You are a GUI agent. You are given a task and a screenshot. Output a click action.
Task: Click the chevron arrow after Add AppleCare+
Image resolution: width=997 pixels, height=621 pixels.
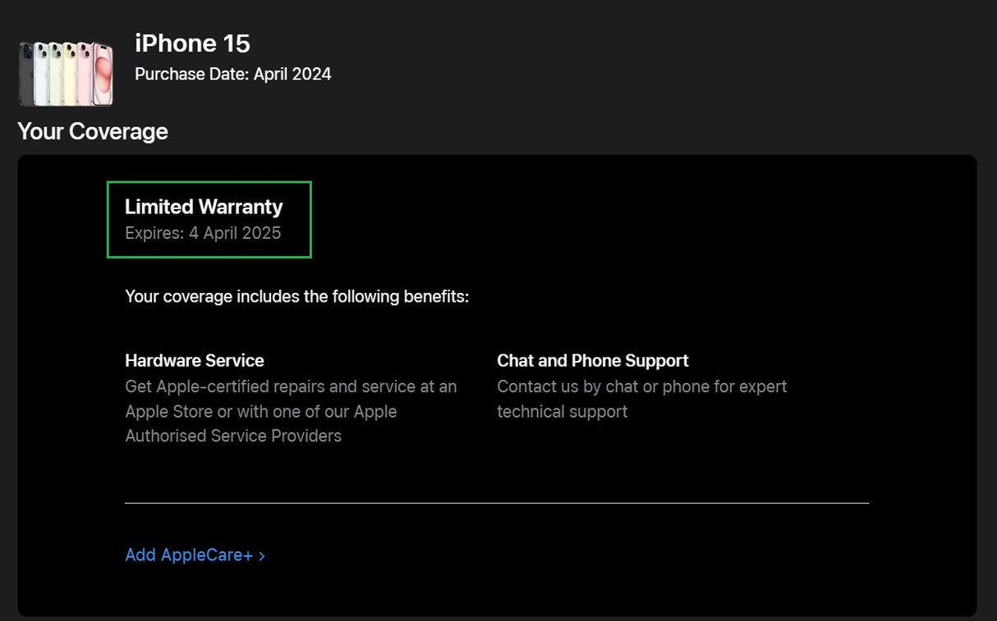261,556
